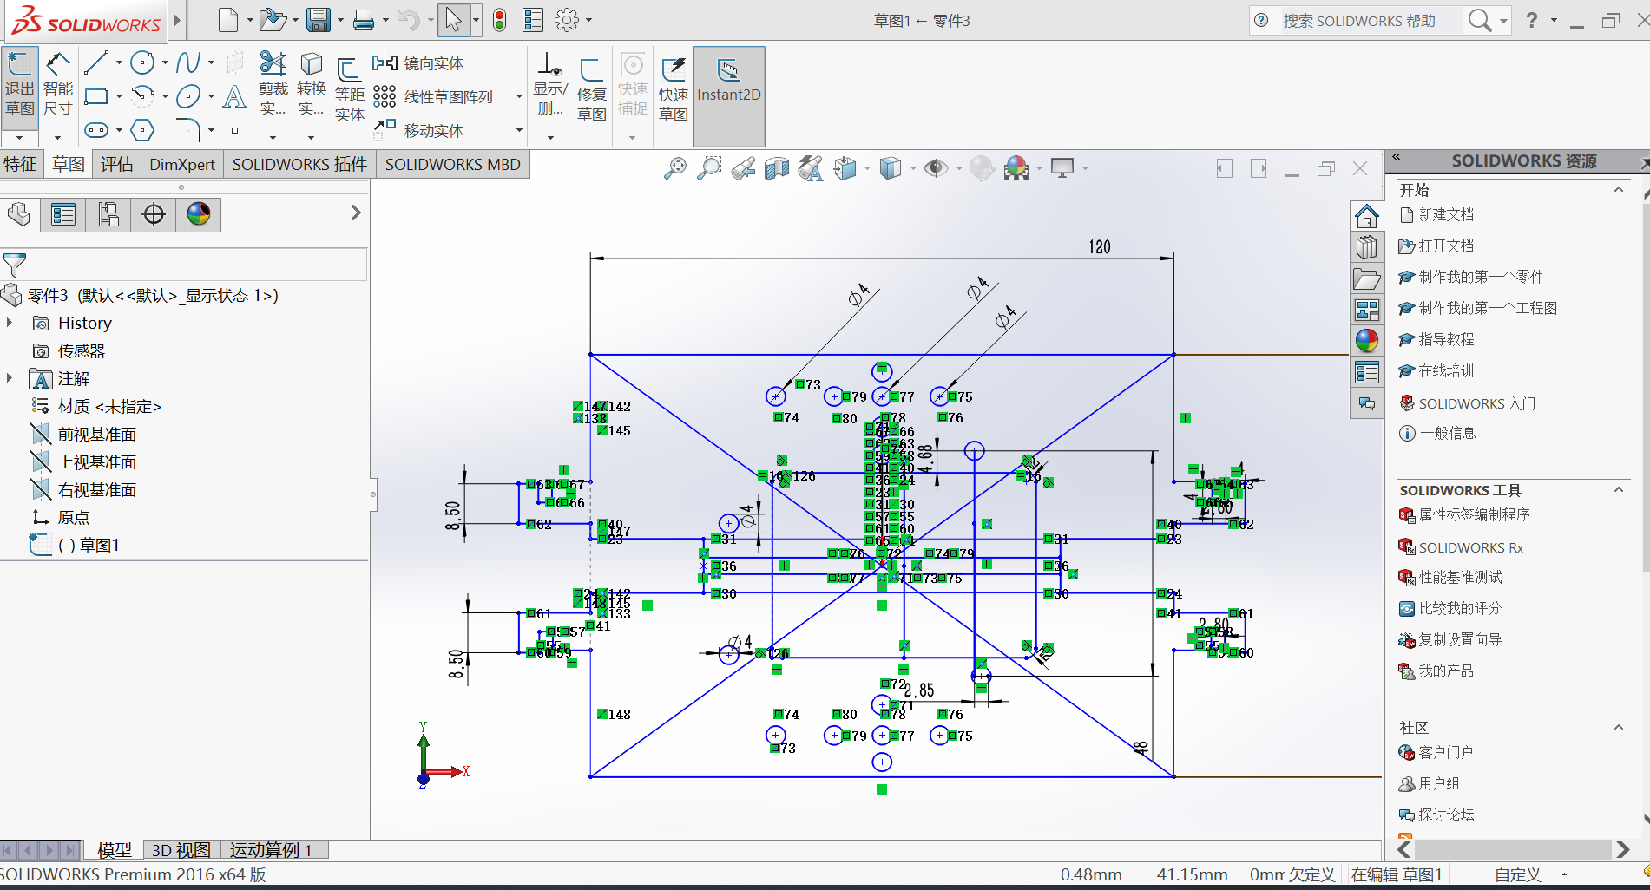Click Repair Sketch (修复草图)
Image resolution: width=1650 pixels, height=890 pixels.
tap(591, 89)
